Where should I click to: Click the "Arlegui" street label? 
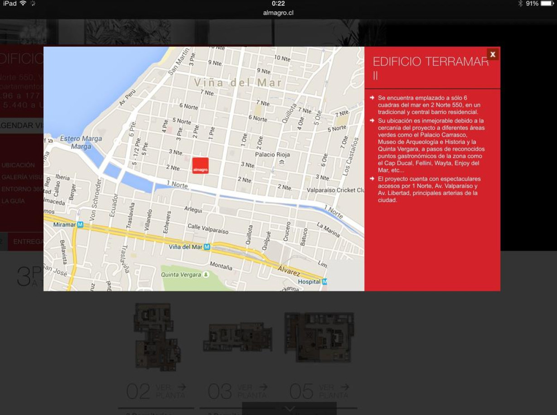click(x=193, y=210)
